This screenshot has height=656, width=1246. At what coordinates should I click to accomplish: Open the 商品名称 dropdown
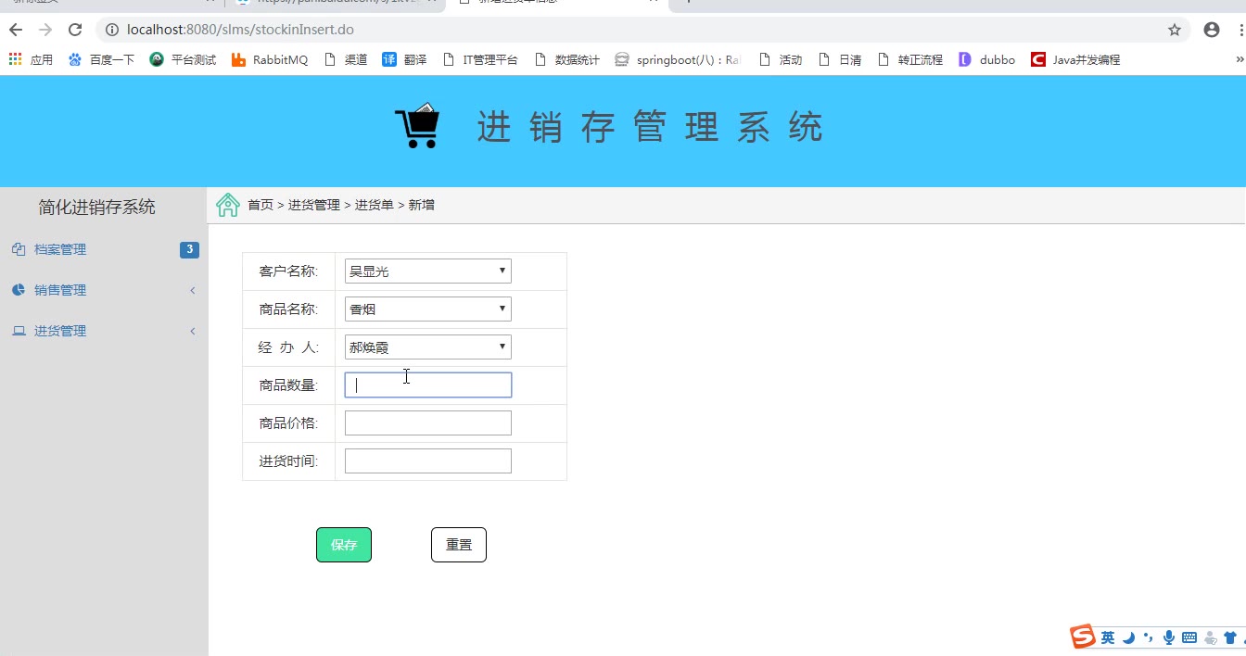[x=427, y=309]
